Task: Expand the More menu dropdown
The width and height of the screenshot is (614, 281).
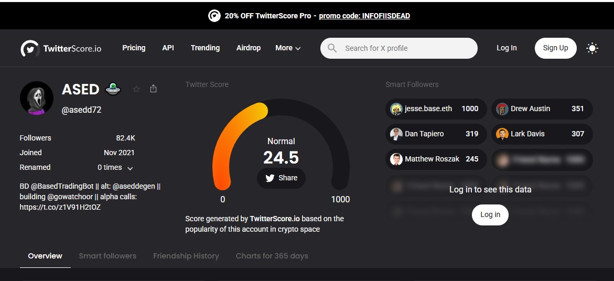Action: pyautogui.click(x=288, y=48)
